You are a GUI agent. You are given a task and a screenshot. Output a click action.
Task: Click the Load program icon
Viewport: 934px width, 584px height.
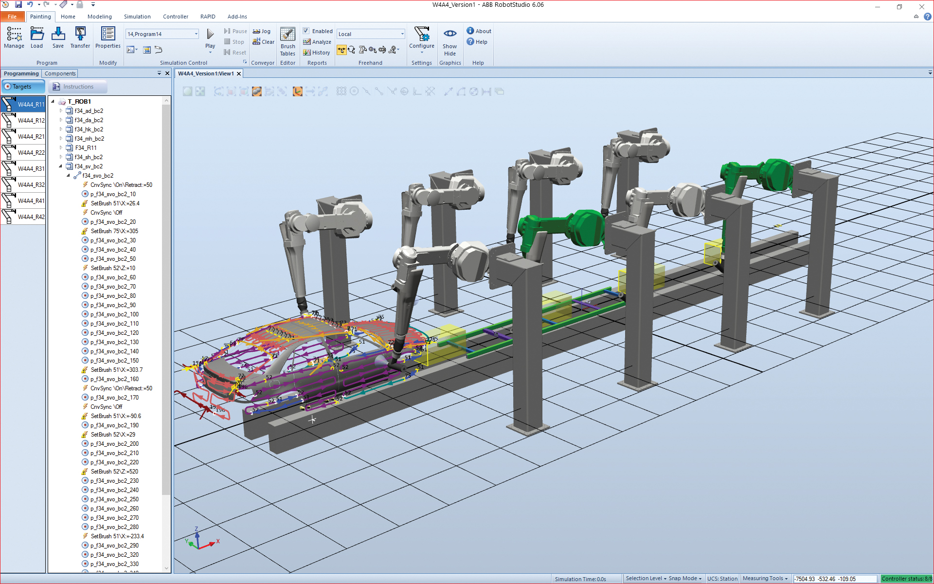[37, 37]
